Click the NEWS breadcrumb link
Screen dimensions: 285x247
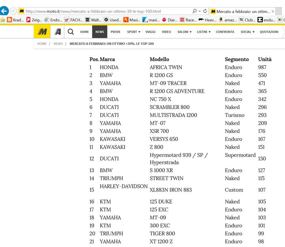click(x=58, y=44)
